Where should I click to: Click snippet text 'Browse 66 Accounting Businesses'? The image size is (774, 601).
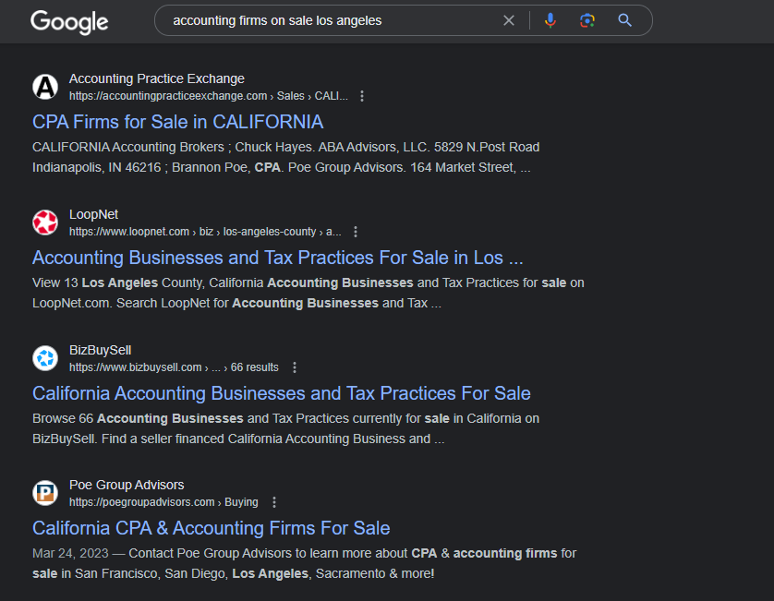(x=138, y=418)
